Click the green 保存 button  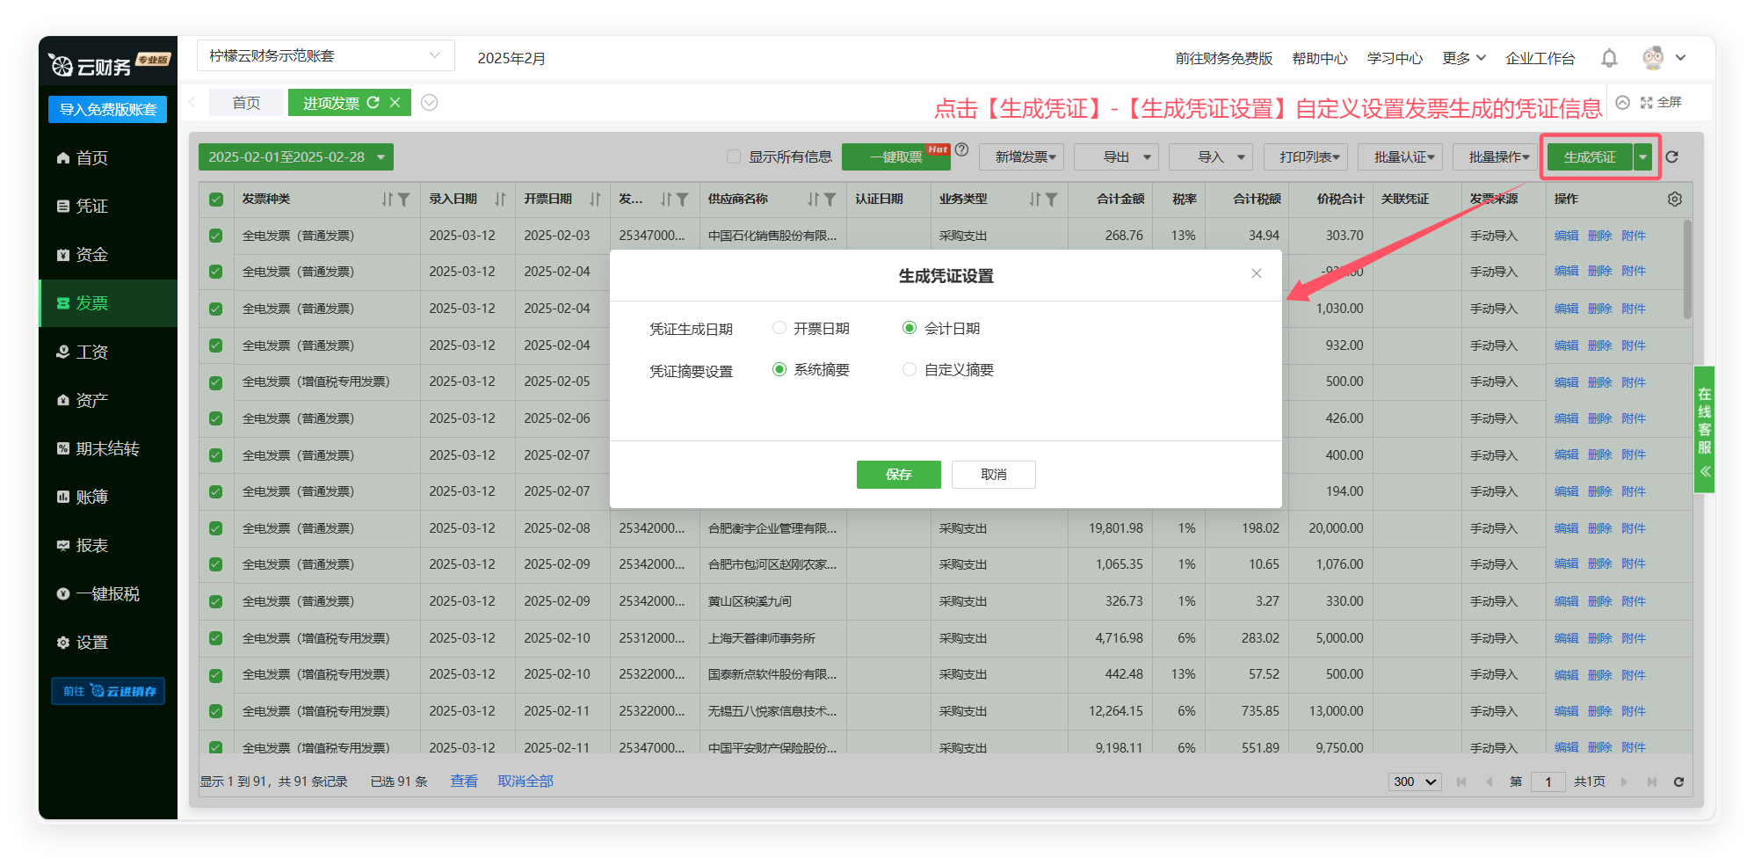898,474
